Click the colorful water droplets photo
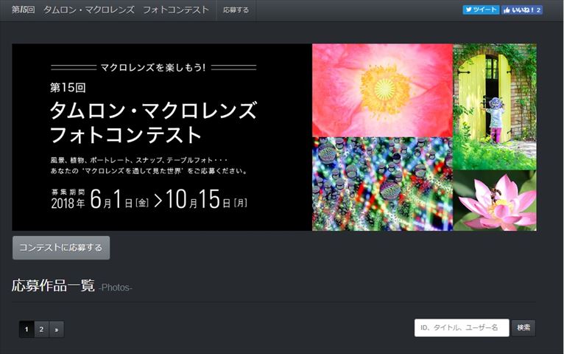 382,184
